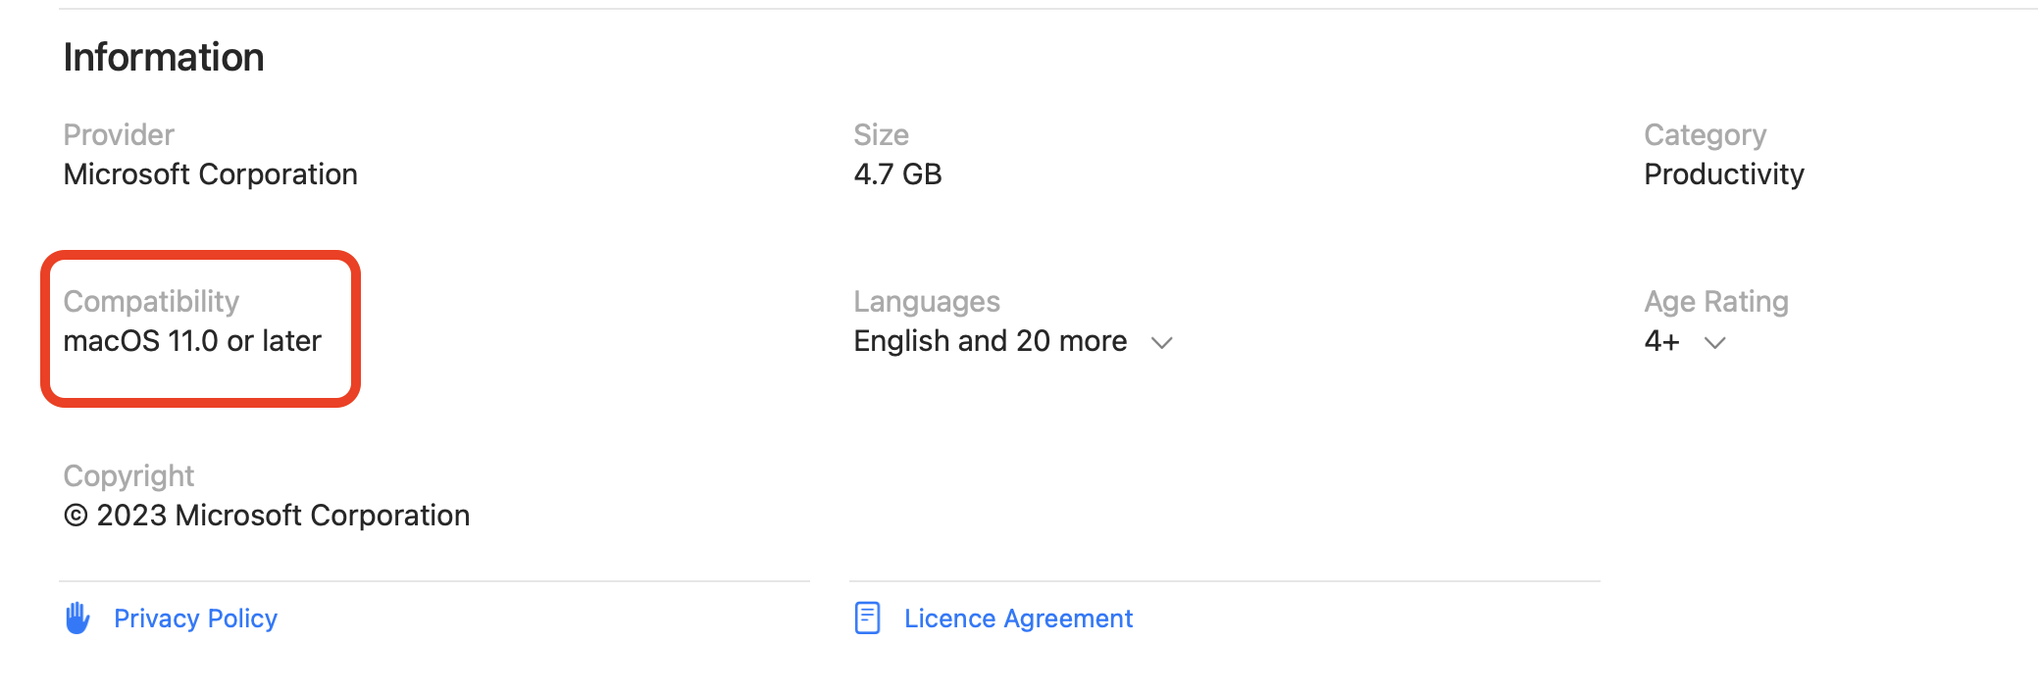Screen dimensions: 2038x692
Task: Click the Category label
Action: pyautogui.click(x=1705, y=135)
